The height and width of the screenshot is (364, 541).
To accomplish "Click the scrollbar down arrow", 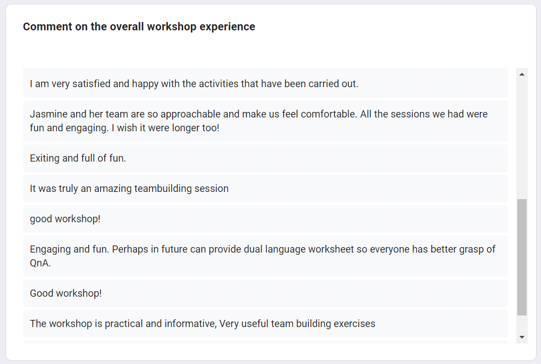I will tap(522, 337).
